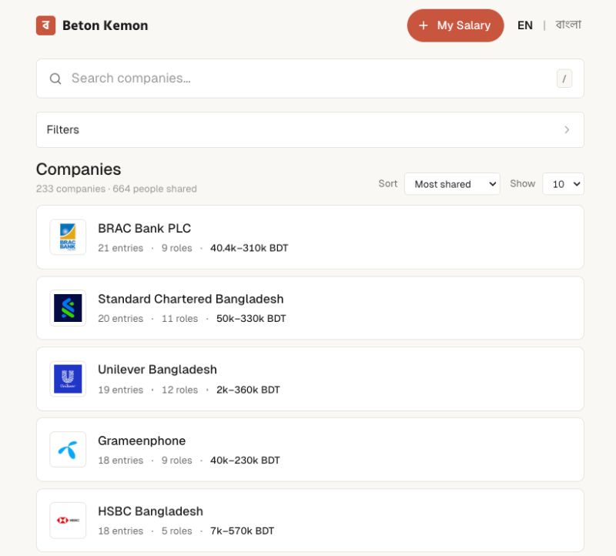Open the BRAC Bank PLC company name
616x556 pixels.
click(145, 228)
